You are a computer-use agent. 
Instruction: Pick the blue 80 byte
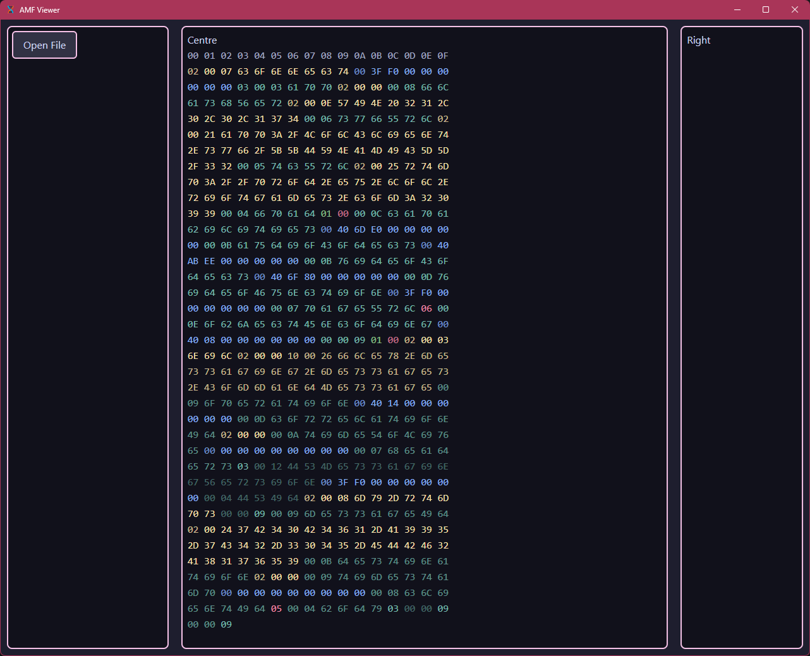click(310, 277)
